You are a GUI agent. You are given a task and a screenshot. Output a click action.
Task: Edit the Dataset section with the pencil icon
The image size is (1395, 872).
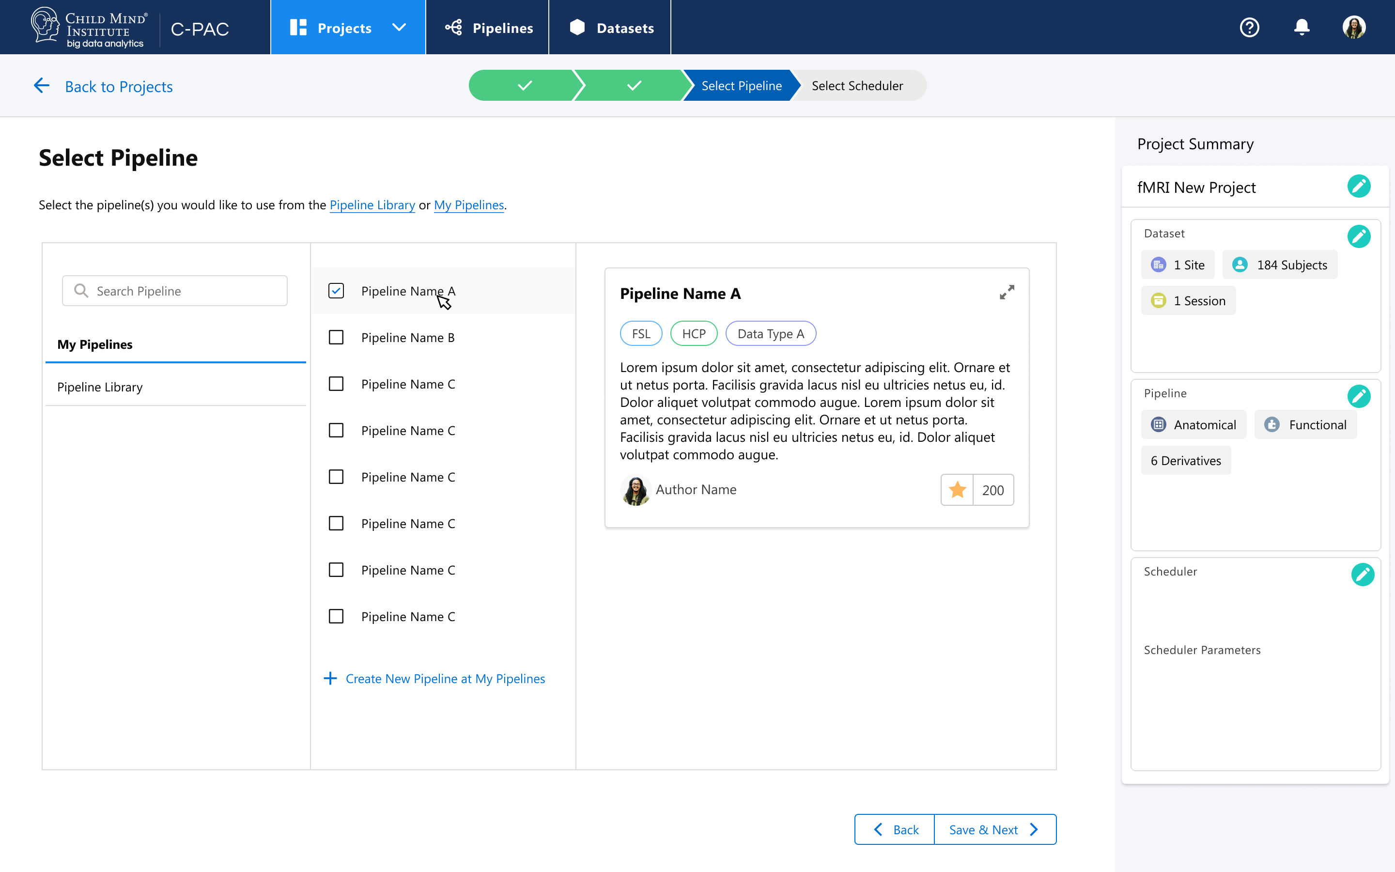(1359, 236)
